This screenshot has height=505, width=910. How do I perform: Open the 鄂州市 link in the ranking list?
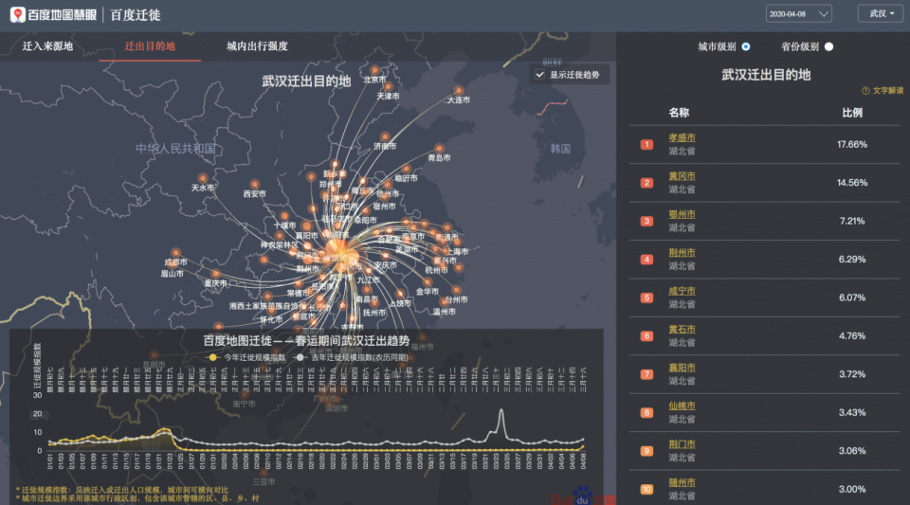[x=682, y=214]
